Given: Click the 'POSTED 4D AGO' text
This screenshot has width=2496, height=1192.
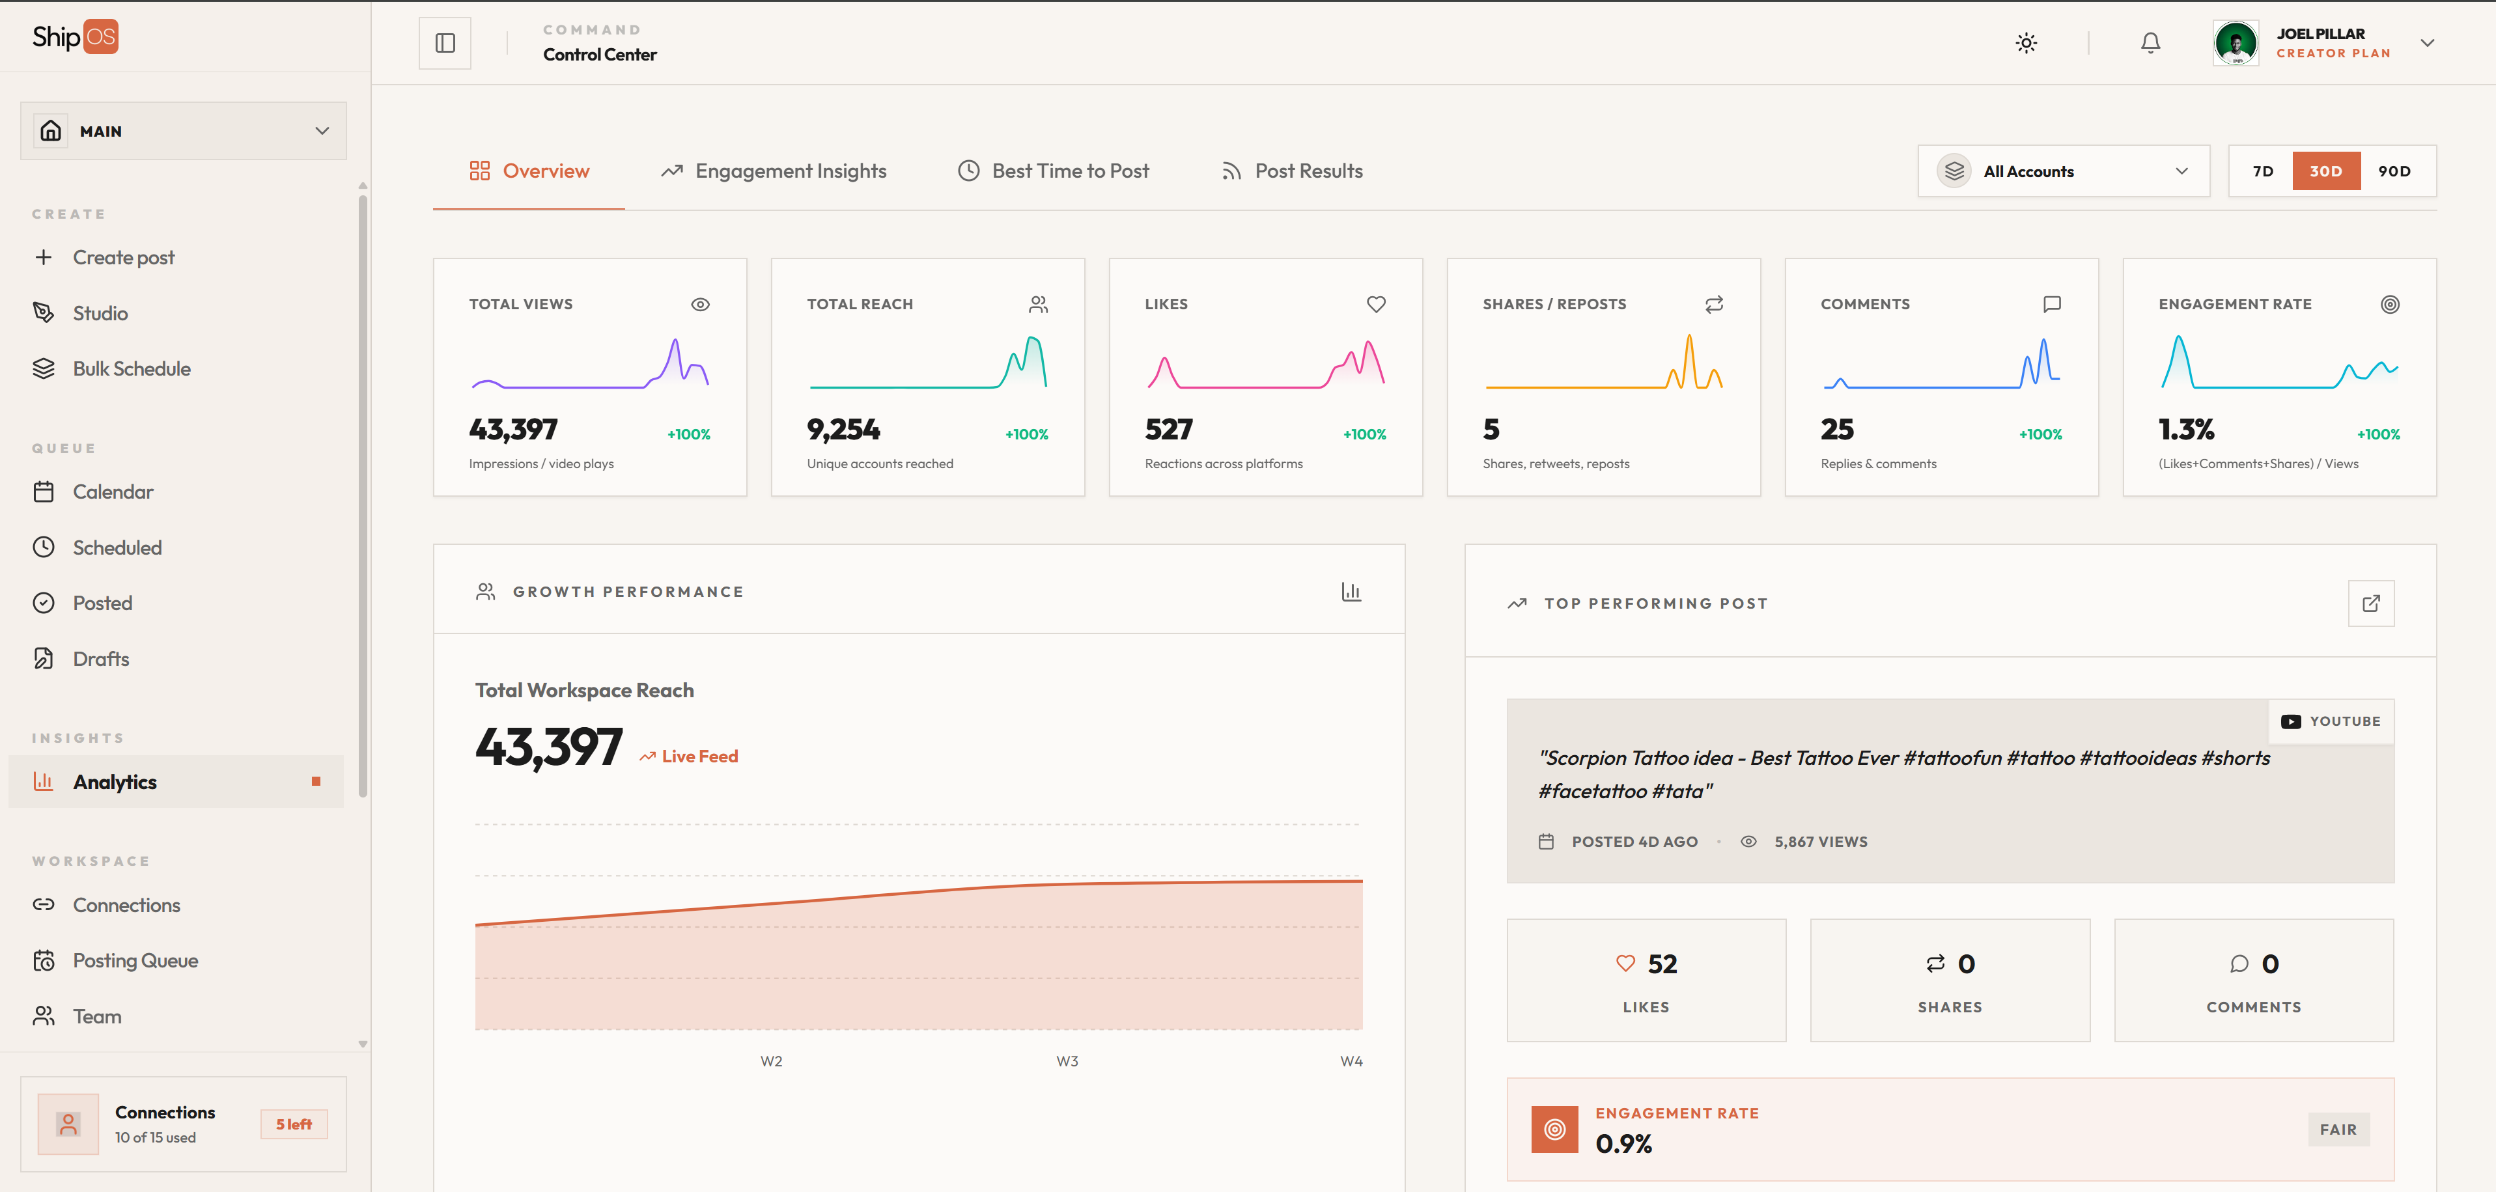Looking at the screenshot, I should [x=1634, y=842].
